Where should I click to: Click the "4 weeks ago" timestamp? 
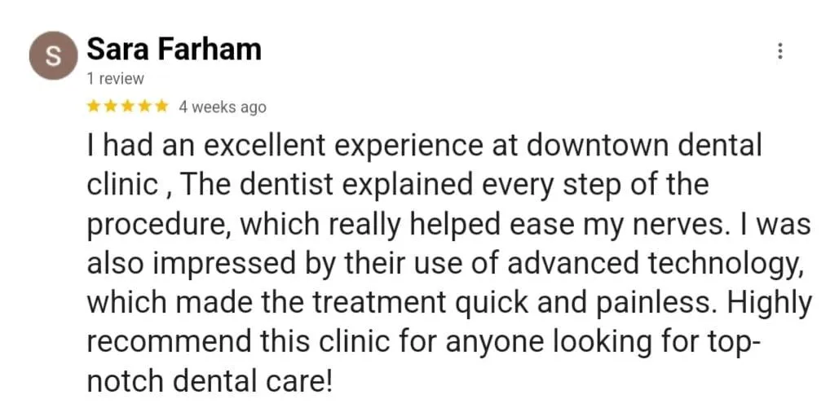[222, 107]
